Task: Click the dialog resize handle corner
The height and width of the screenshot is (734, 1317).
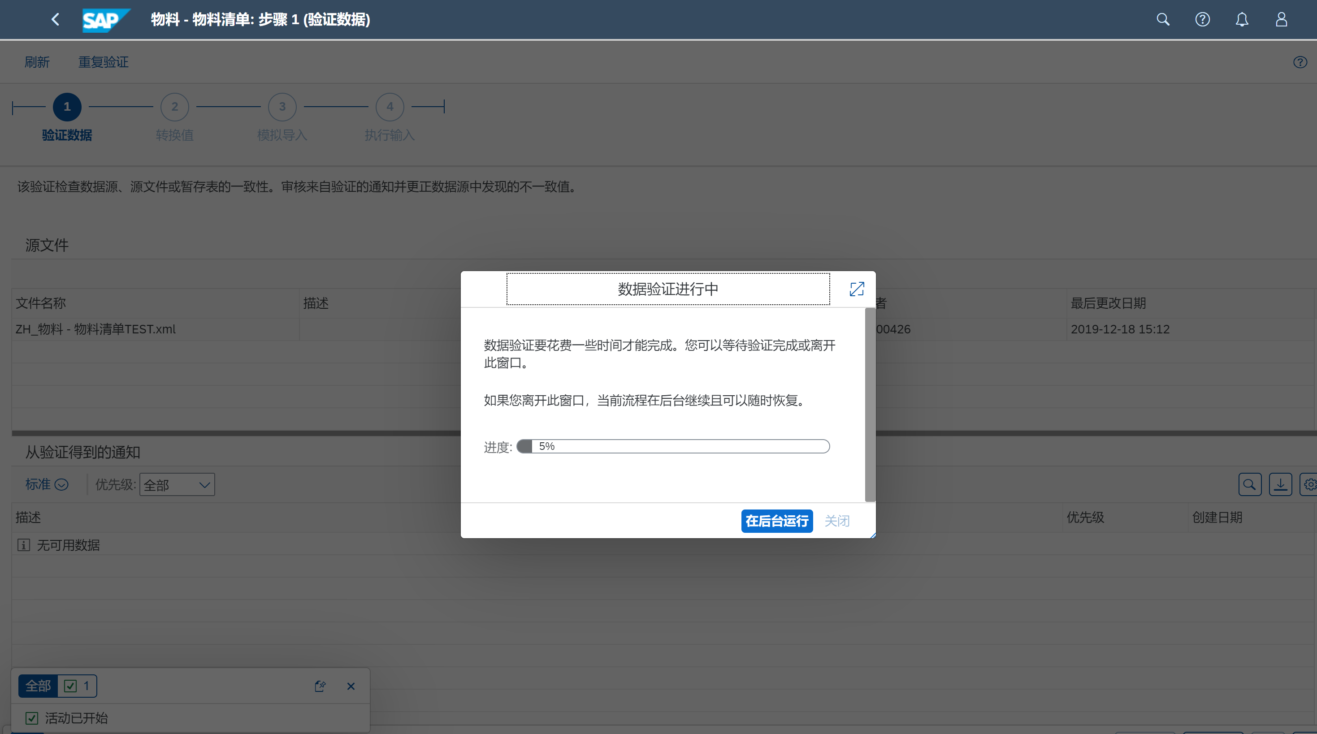Action: coord(872,535)
